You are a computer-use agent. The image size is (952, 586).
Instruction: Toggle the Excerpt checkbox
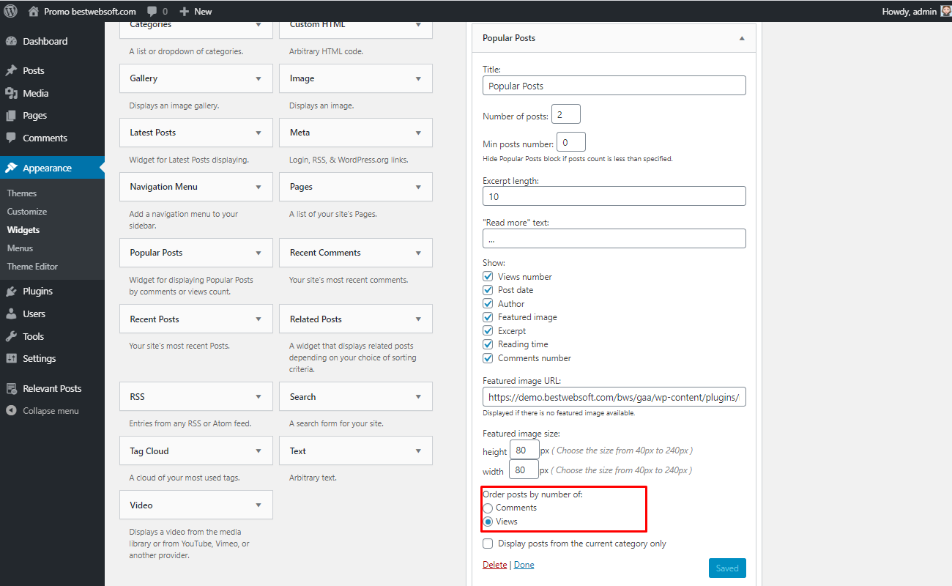(488, 331)
